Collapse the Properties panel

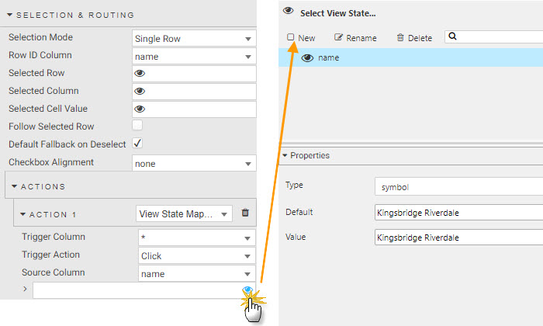285,155
